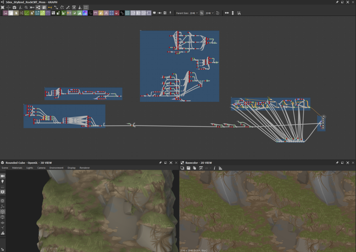Add a Text node using the A icon

pyautogui.click(x=106, y=13)
